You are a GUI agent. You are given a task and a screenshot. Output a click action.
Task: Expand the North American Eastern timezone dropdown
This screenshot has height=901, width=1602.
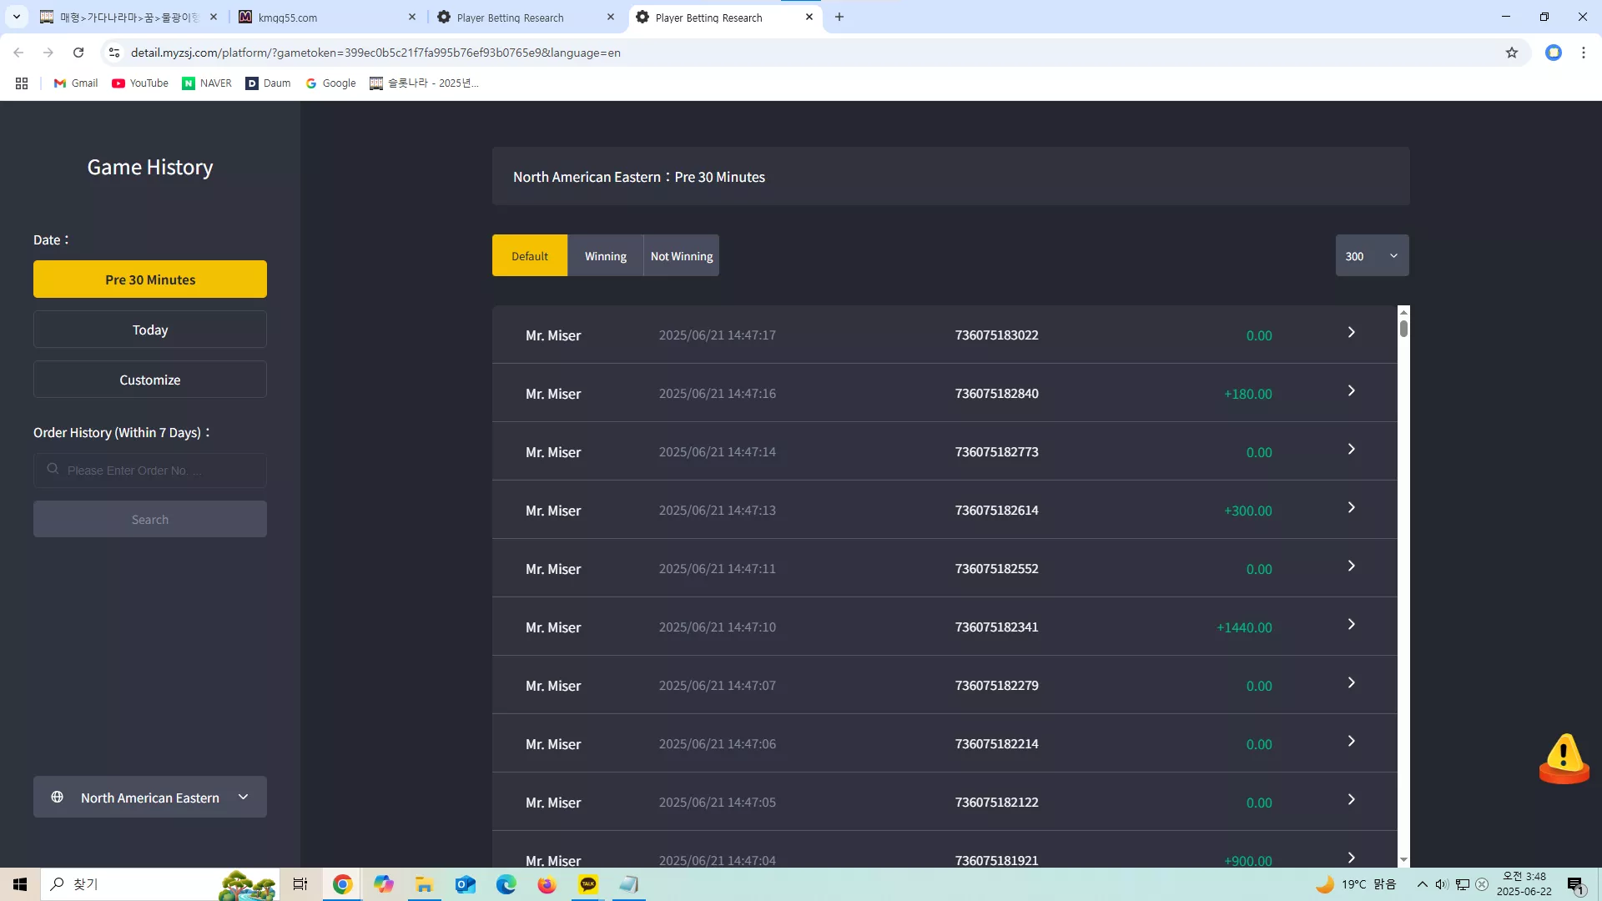pyautogui.click(x=150, y=797)
